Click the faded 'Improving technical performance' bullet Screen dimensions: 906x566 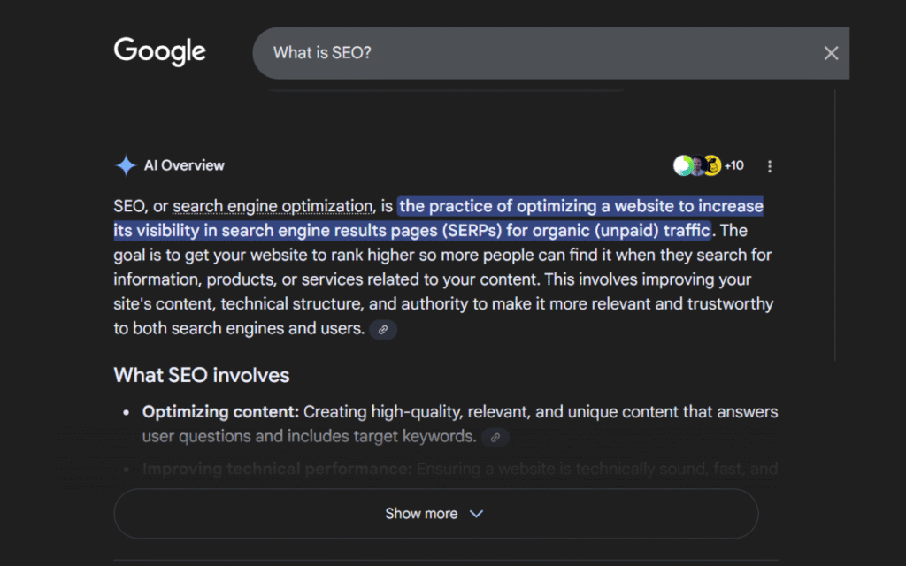tap(276, 469)
